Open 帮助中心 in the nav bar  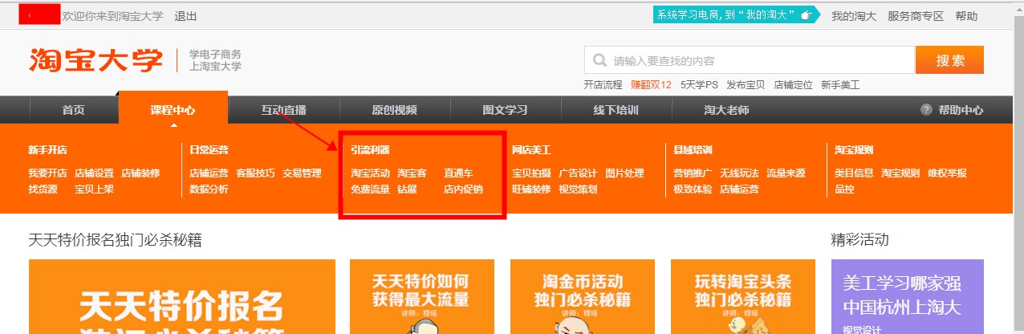[x=961, y=110]
